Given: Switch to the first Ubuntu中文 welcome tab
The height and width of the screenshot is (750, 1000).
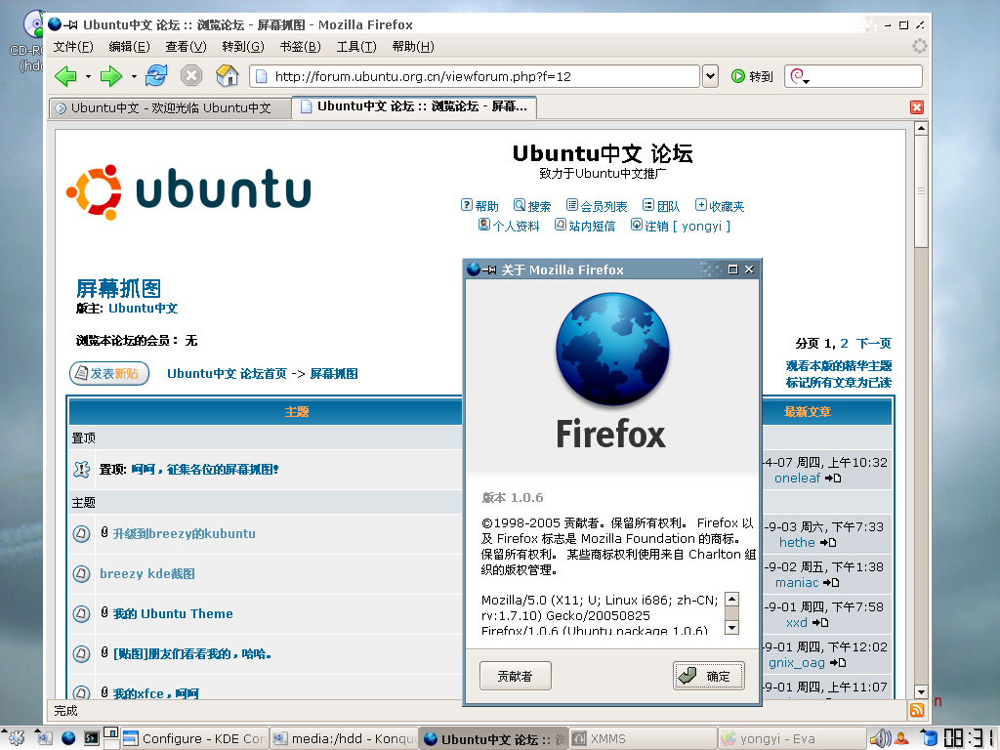Looking at the screenshot, I should 170,107.
